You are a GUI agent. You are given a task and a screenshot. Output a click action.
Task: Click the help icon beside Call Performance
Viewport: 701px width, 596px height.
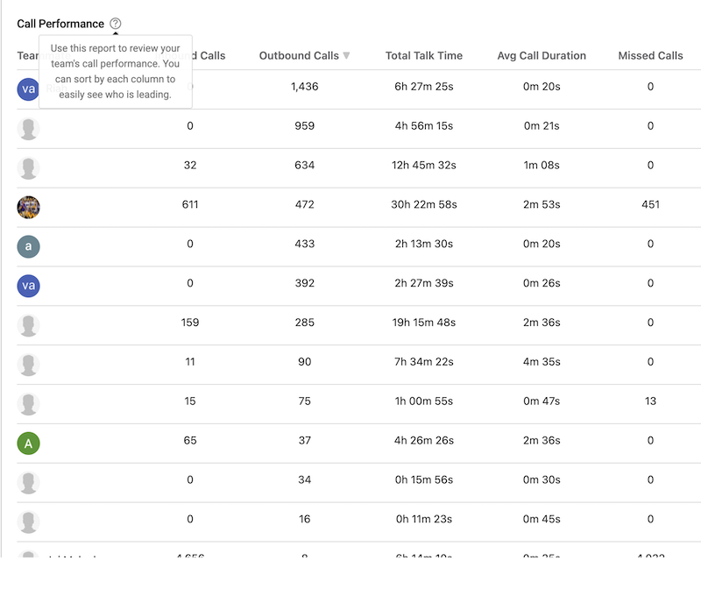point(117,24)
